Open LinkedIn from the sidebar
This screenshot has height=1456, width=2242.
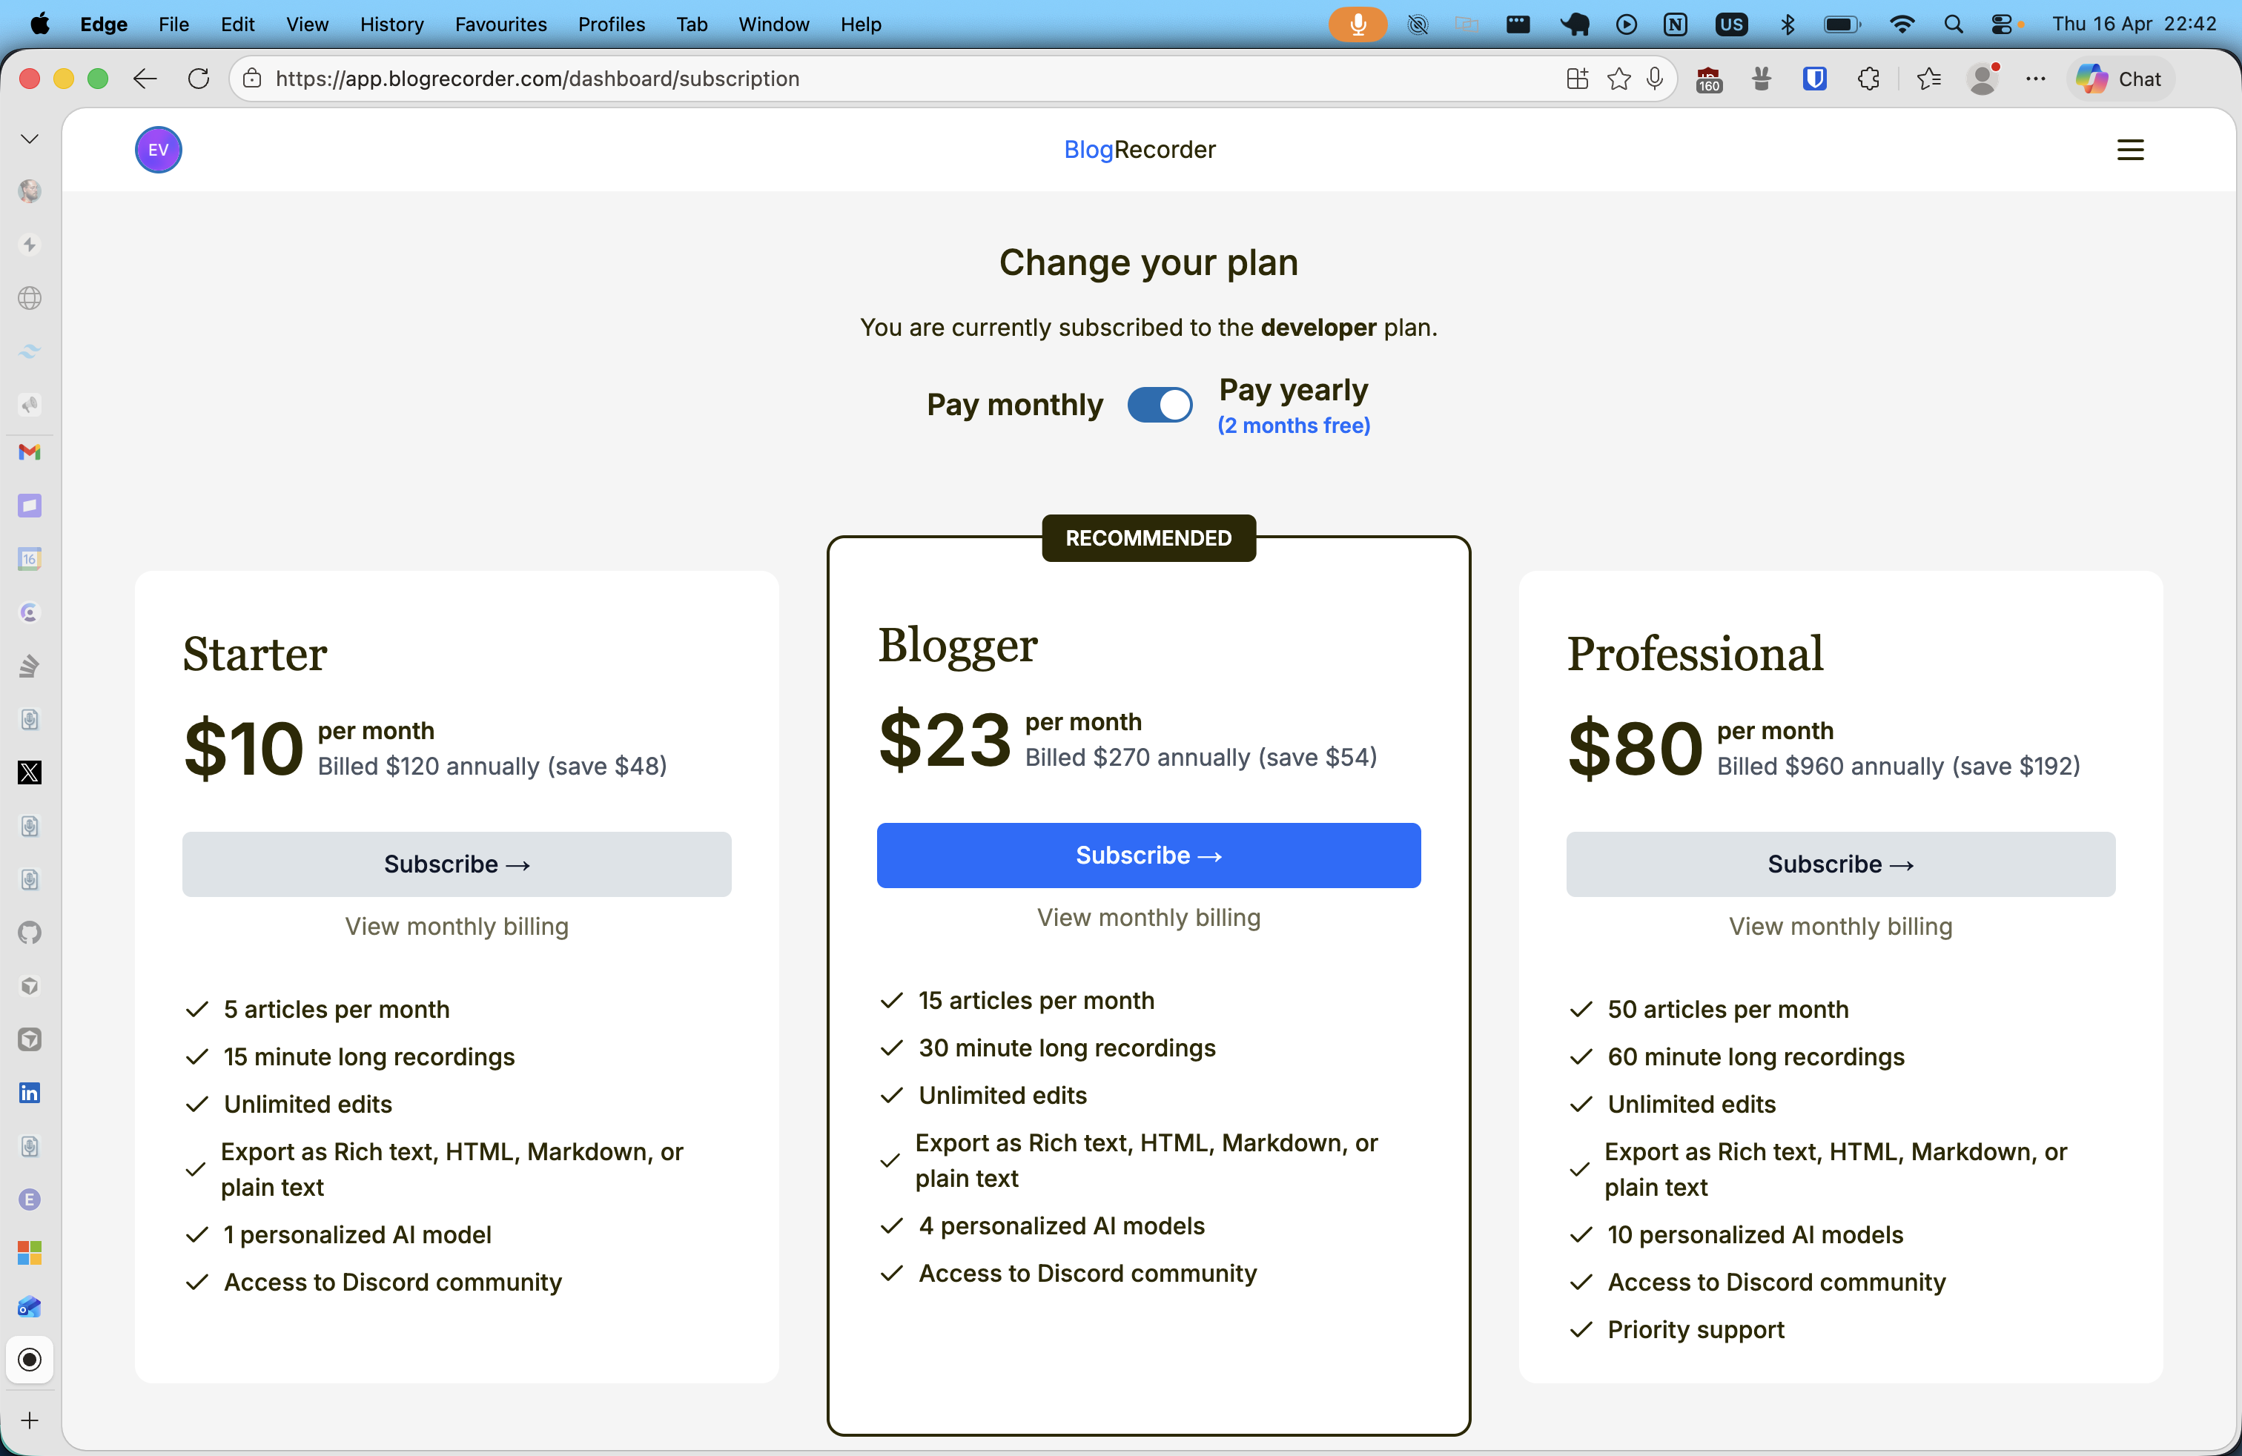(x=29, y=1093)
